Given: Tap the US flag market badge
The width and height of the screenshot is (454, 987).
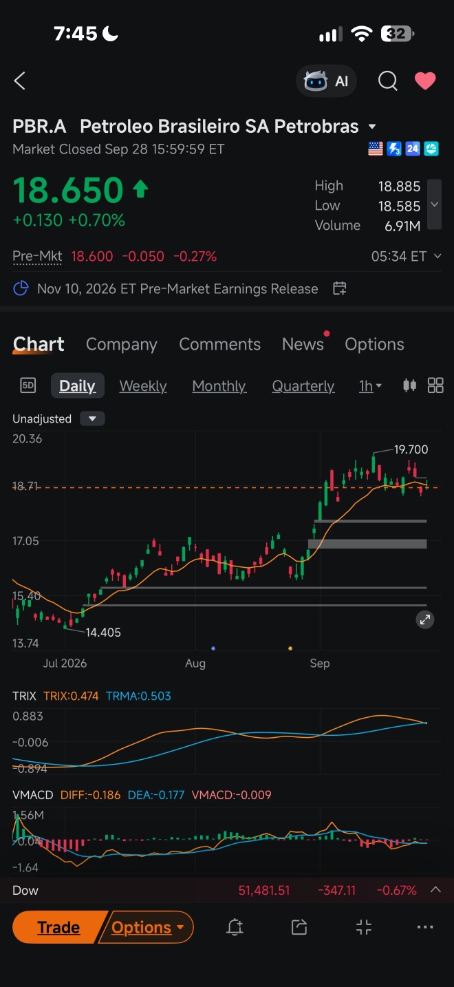Looking at the screenshot, I should [376, 149].
